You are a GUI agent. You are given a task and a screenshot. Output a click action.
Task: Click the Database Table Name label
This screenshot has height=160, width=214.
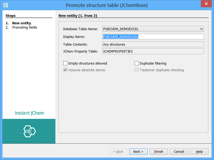(x=81, y=29)
